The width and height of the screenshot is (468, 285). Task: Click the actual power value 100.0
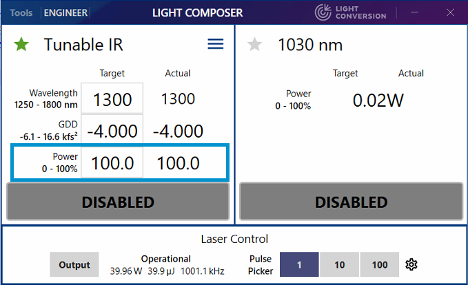coord(179,163)
